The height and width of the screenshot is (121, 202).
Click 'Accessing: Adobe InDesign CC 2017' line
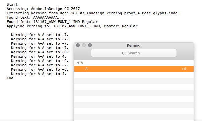click(43, 9)
